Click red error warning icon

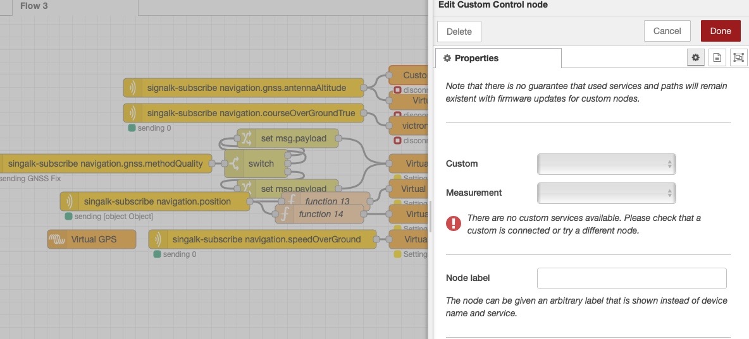click(454, 223)
